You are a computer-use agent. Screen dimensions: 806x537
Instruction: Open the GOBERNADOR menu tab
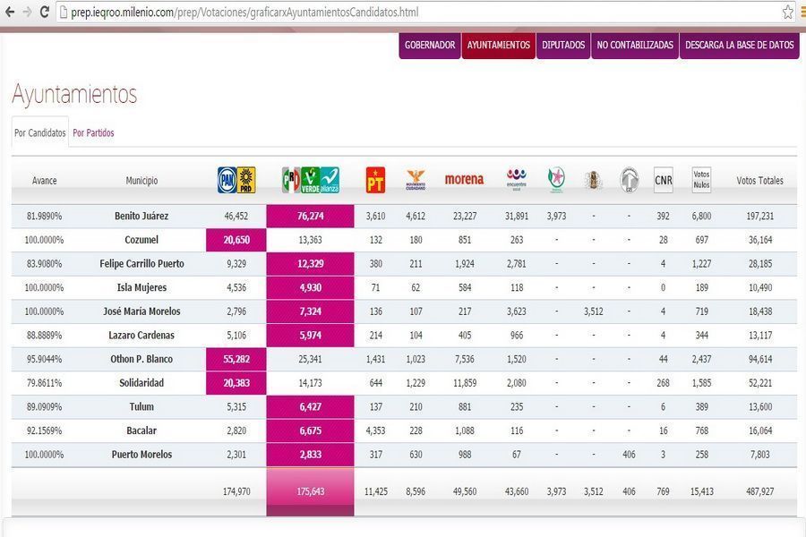tap(430, 46)
